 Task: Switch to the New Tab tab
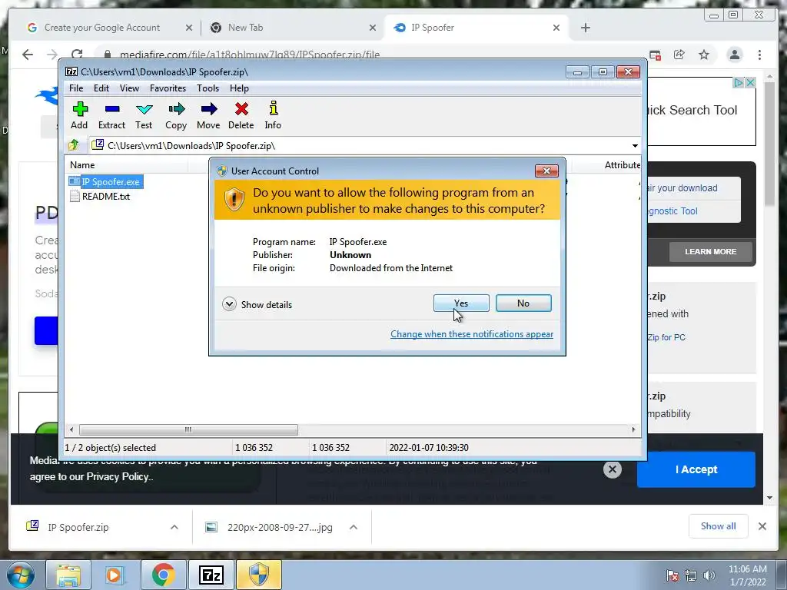pos(245,28)
